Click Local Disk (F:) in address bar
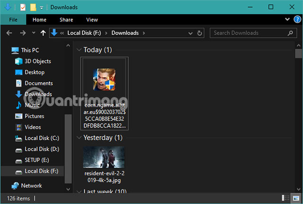Screen dimensions: 303x204 point(84,33)
